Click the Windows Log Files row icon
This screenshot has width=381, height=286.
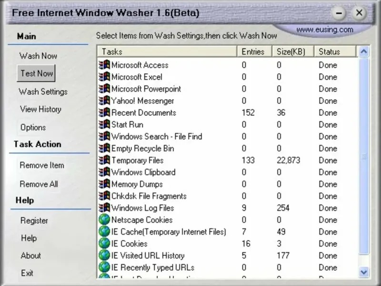point(104,208)
